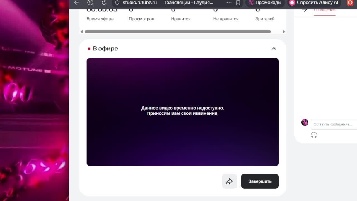
Task: Click Завершить to end the stream
Action: pos(260,181)
